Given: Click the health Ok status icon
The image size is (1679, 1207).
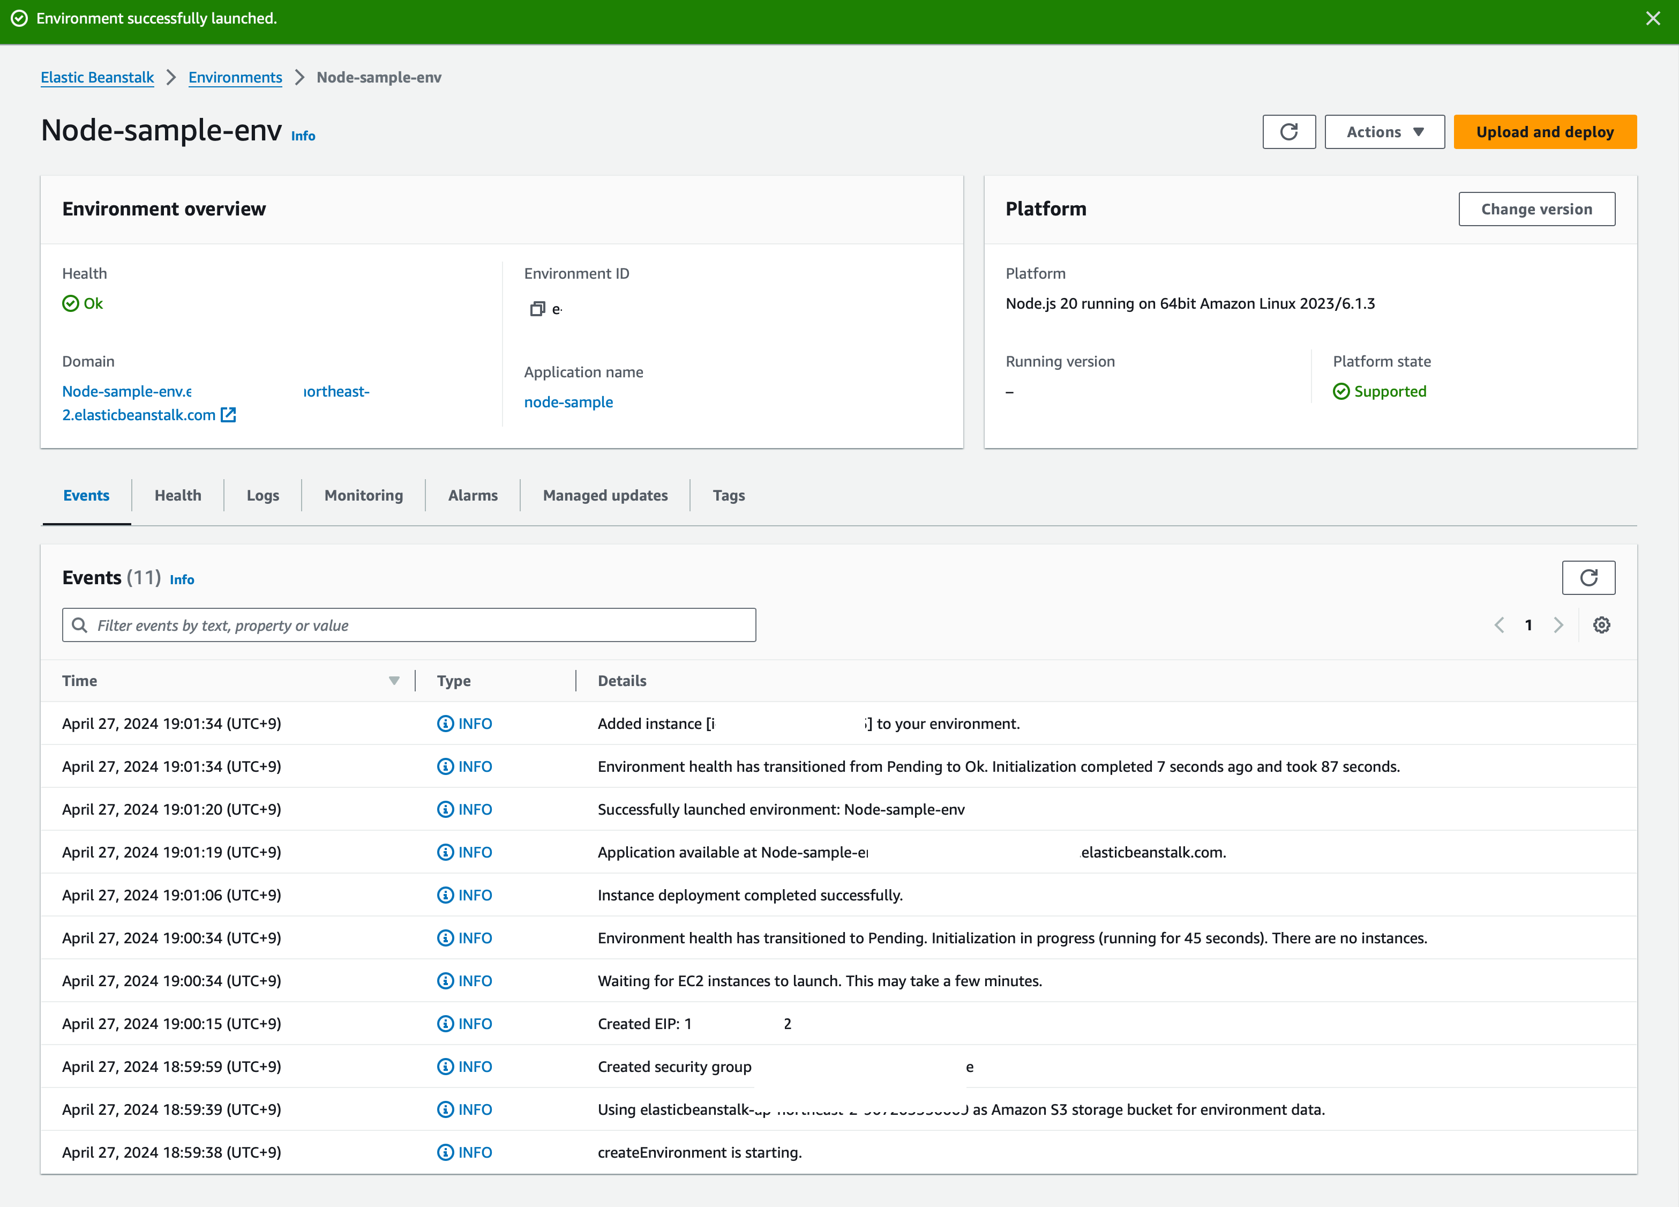Looking at the screenshot, I should point(70,303).
